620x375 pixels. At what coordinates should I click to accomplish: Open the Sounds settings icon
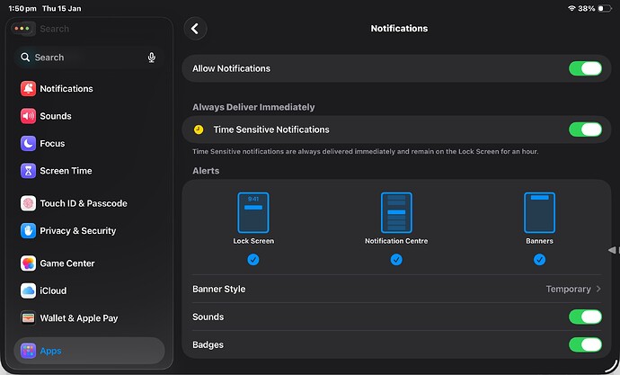(x=28, y=116)
